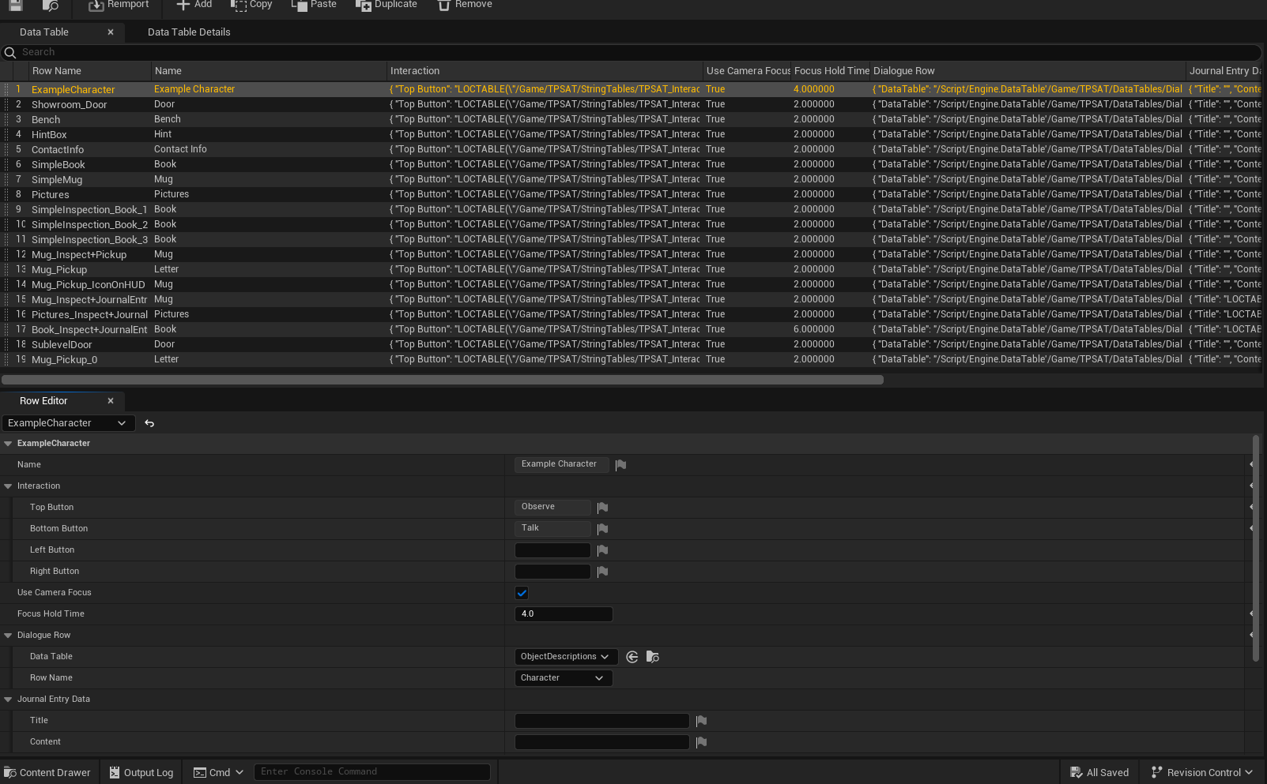Remove the selected row
The height and width of the screenshot is (784, 1267).
point(465,5)
